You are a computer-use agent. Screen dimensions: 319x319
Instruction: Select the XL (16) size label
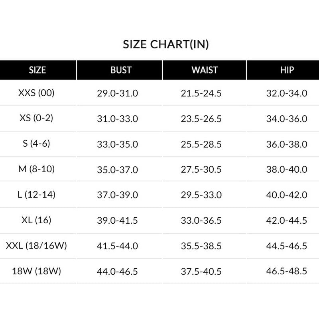(x=36, y=220)
